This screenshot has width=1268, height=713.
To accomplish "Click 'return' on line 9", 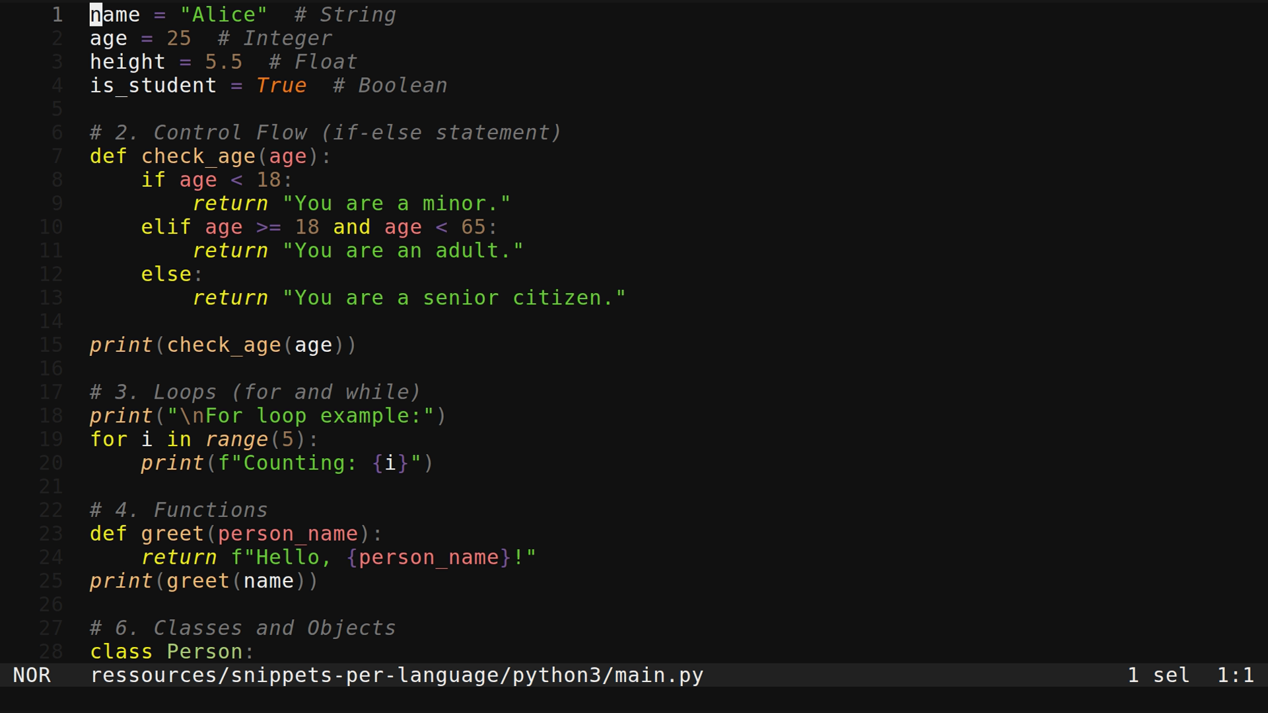I will [230, 203].
